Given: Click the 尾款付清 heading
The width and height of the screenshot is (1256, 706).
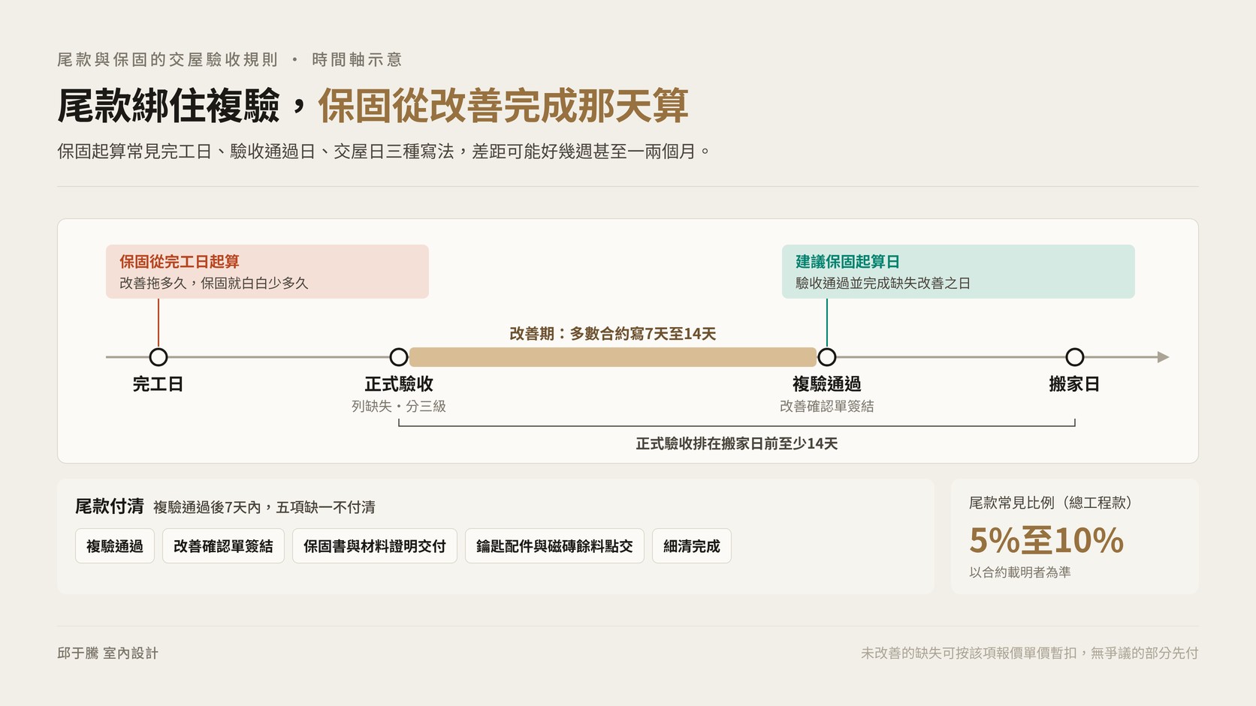Looking at the screenshot, I should (x=110, y=506).
